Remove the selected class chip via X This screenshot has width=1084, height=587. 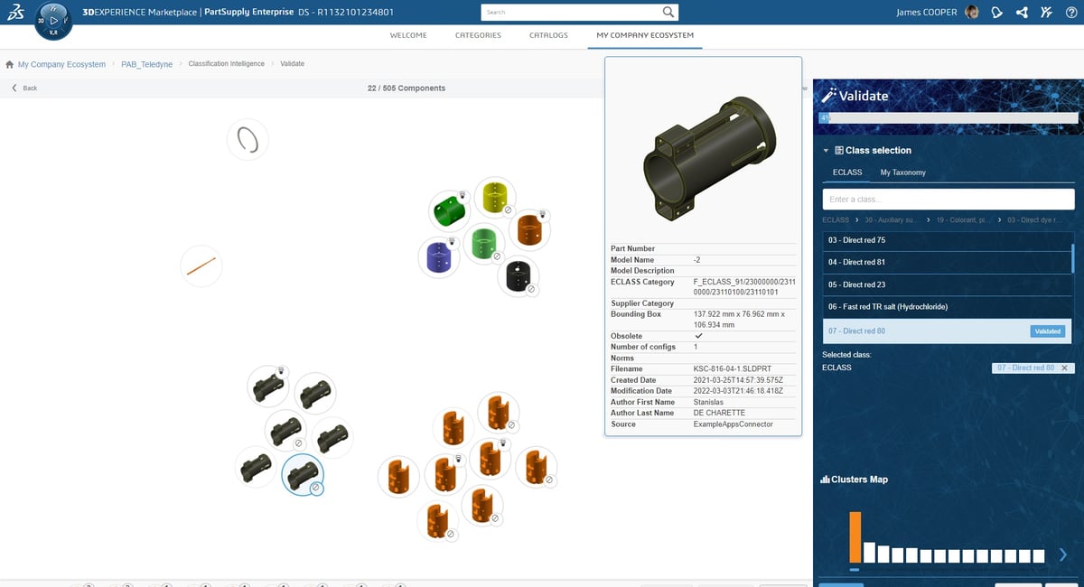coord(1064,368)
